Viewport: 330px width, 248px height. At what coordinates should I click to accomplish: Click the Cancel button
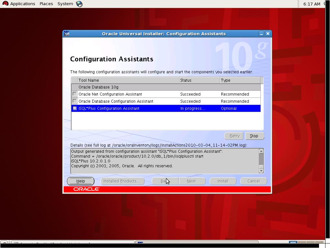[x=254, y=181]
